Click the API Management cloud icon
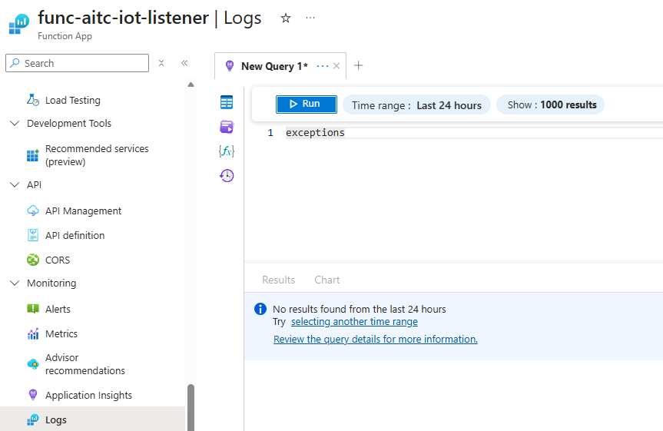This screenshot has width=663, height=431. pyautogui.click(x=33, y=211)
